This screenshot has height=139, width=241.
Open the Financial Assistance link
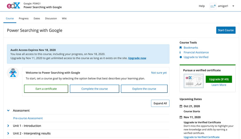coord(196,52)
